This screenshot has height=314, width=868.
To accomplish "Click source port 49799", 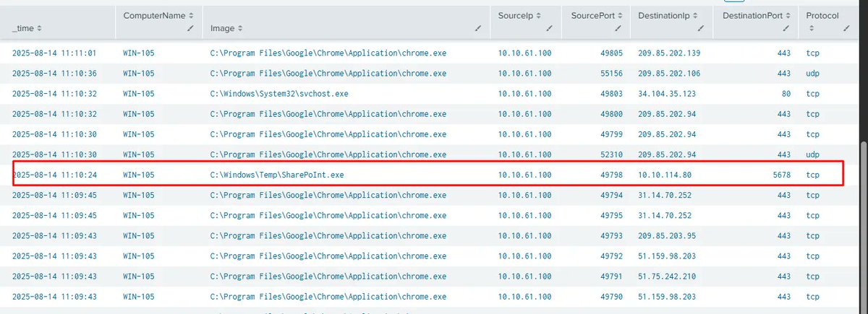I will point(610,134).
